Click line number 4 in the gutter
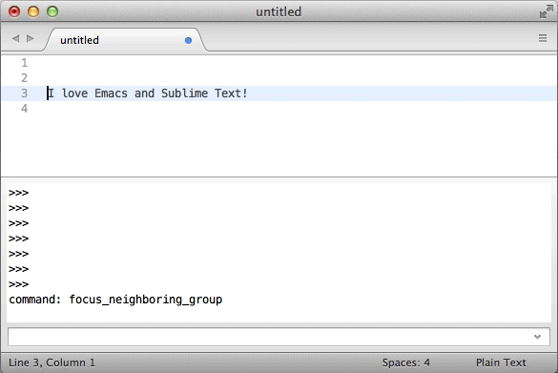Screen dimensions: 558x373 [24, 108]
